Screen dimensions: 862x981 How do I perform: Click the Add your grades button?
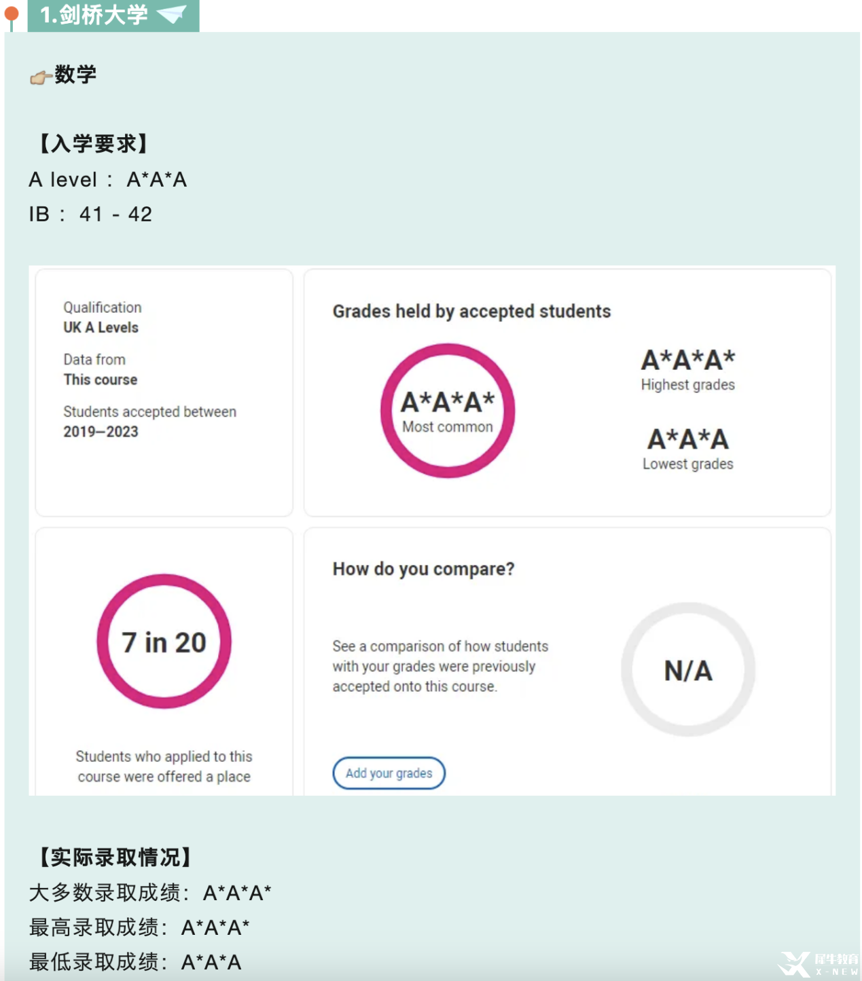pos(389,773)
